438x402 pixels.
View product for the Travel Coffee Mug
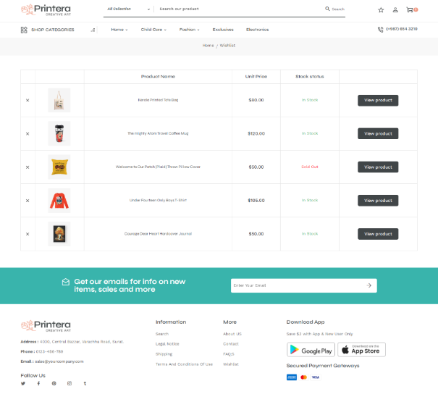(x=378, y=133)
